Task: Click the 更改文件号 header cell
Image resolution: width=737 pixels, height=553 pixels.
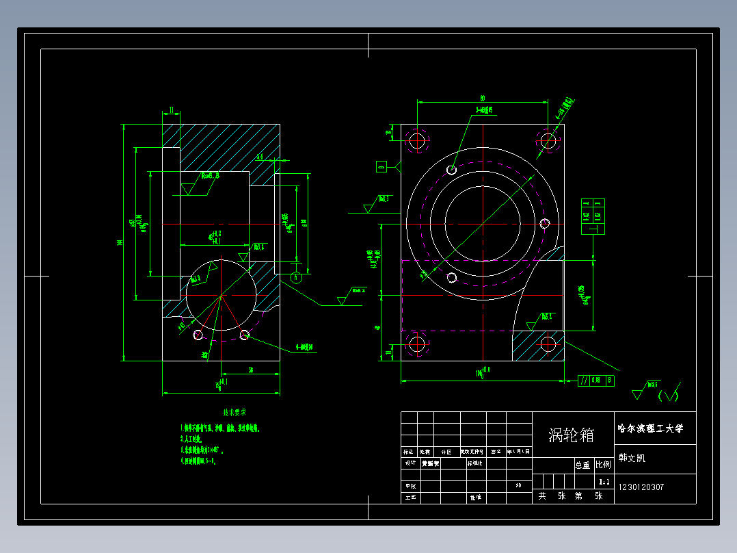Action: pos(472,452)
